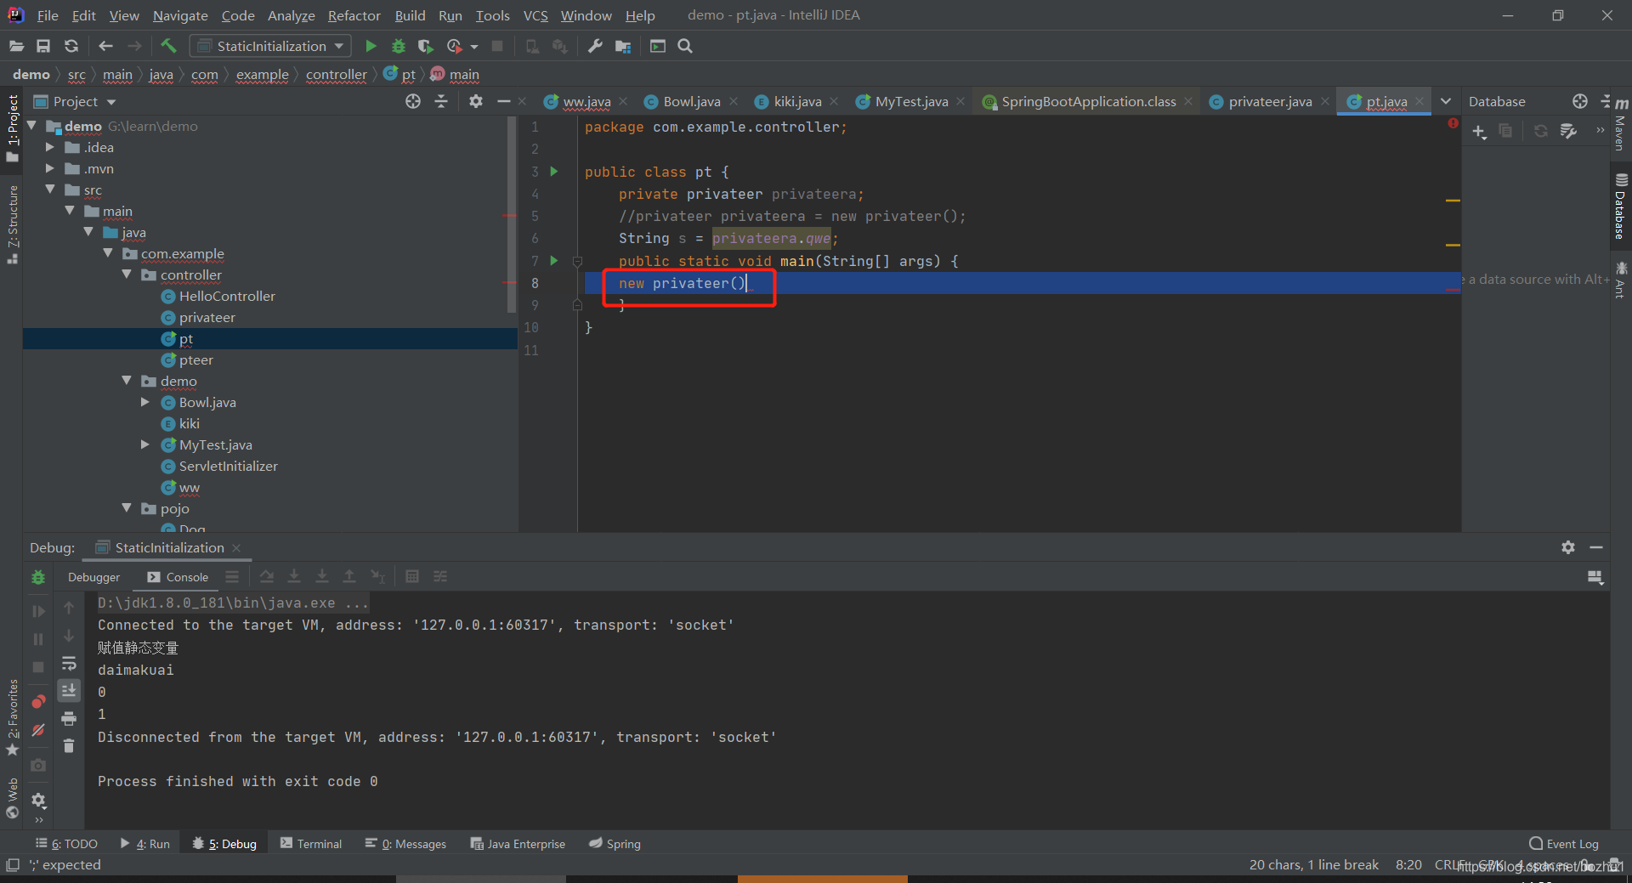Start debugging with the bug toolbar icon
The width and height of the screenshot is (1632, 883).
pos(398,46)
